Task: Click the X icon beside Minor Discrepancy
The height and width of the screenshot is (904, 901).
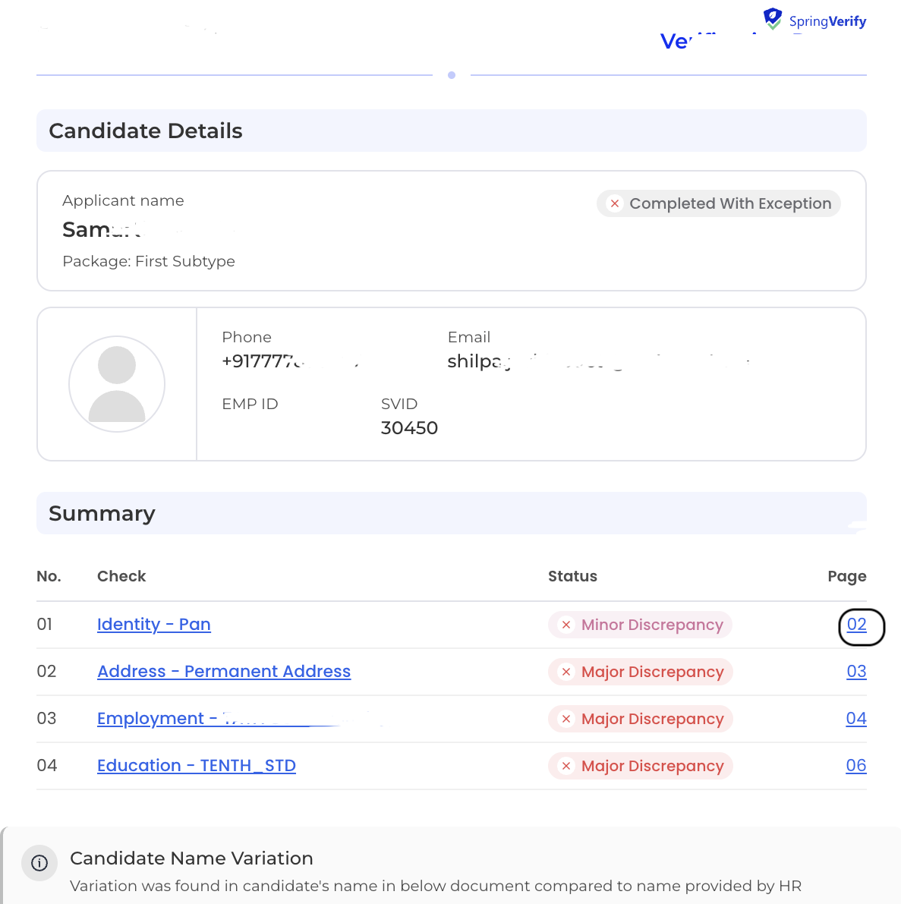Action: (566, 625)
